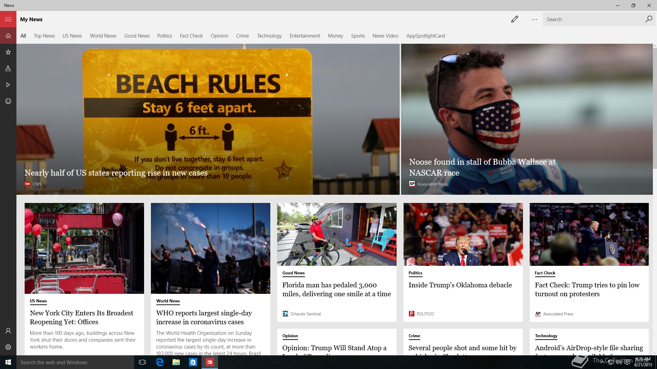Click the taskbar web and Windows search box
Screen dimensions: 657x369
(75, 362)
